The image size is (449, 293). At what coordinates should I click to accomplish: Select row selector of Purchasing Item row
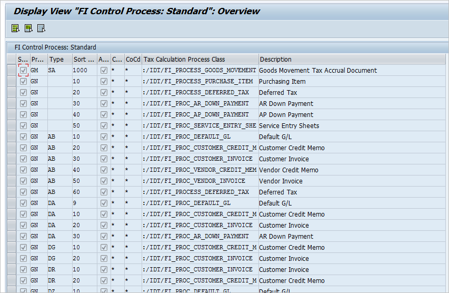coord(12,82)
